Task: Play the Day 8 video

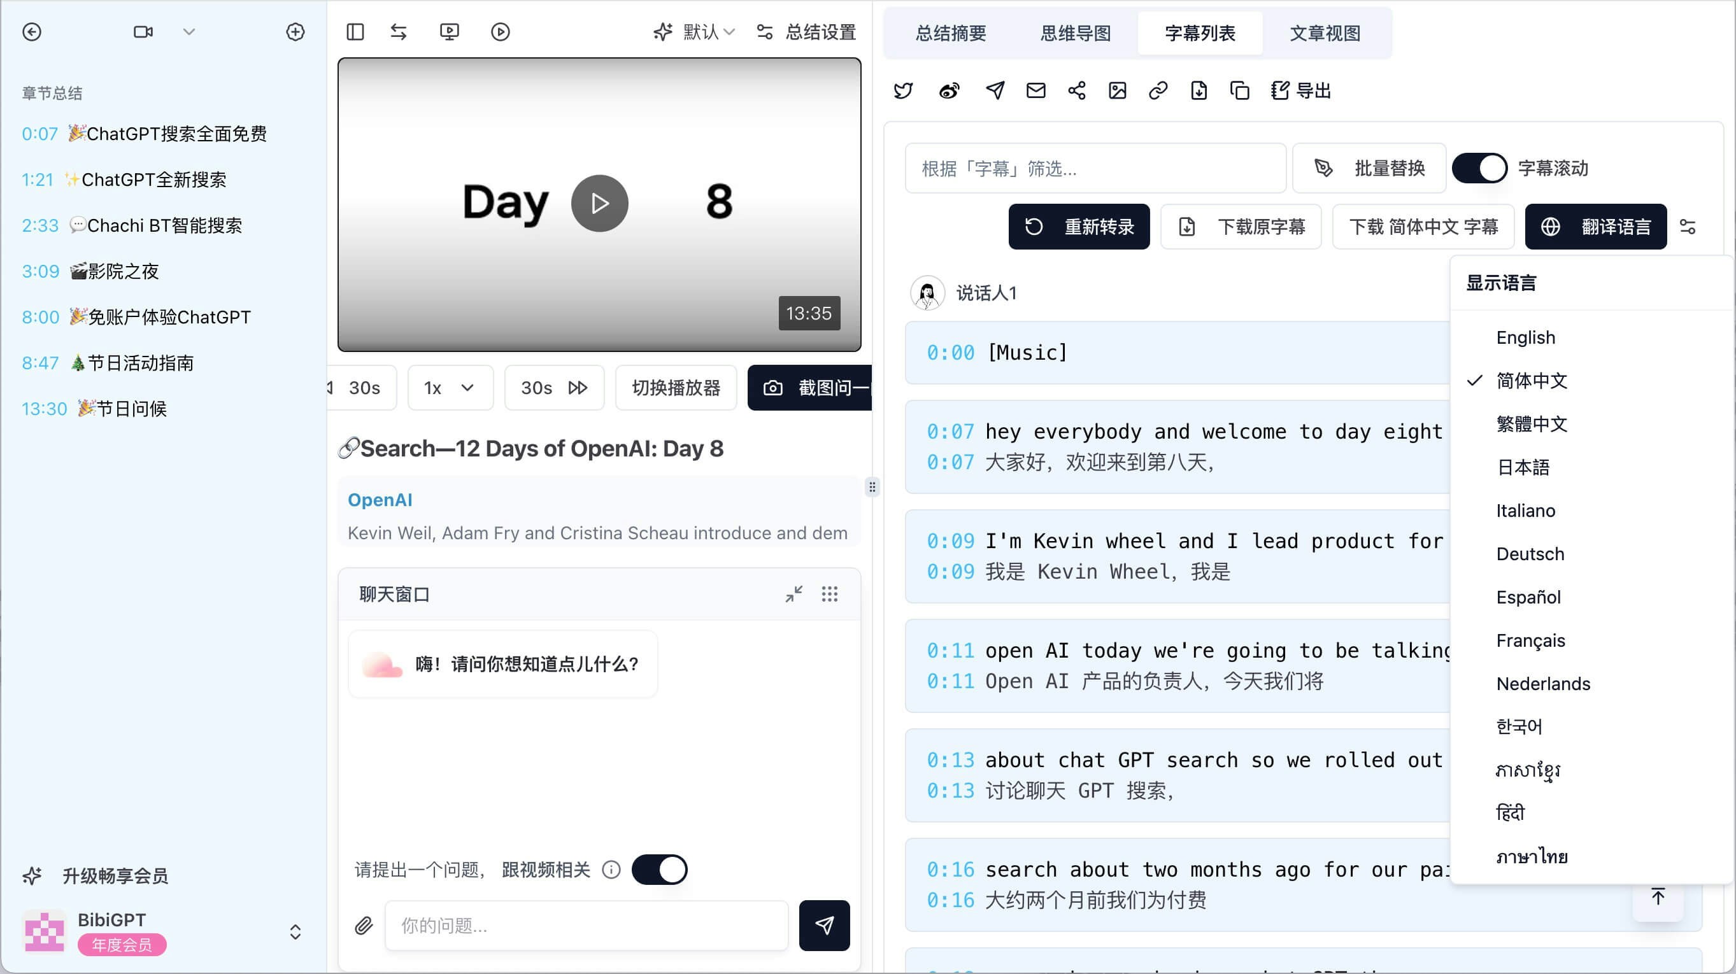Action: coord(599,204)
